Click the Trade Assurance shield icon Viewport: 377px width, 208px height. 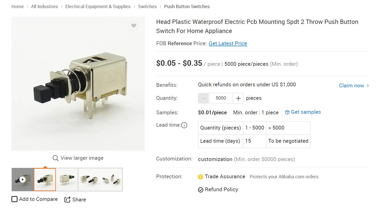(x=201, y=177)
